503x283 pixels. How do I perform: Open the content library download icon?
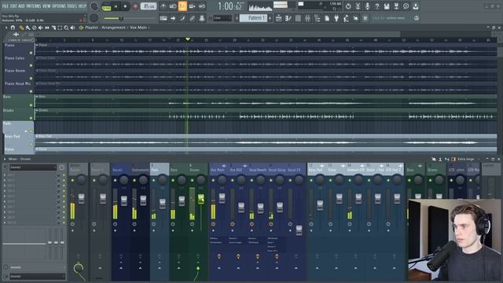tap(416, 6)
